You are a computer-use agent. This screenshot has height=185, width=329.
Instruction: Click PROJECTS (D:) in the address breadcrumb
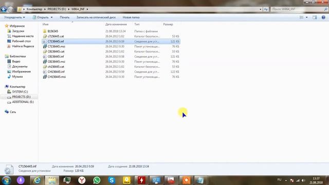pyautogui.click(x=57, y=9)
